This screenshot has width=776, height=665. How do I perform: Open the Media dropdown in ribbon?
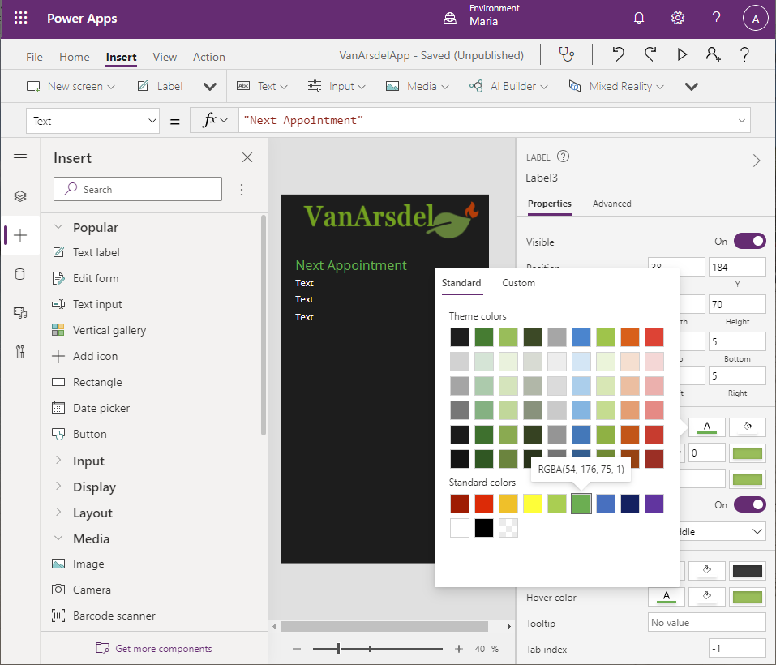pos(418,86)
